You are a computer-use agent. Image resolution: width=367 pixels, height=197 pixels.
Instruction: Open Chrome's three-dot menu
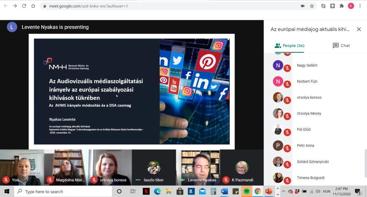click(360, 6)
